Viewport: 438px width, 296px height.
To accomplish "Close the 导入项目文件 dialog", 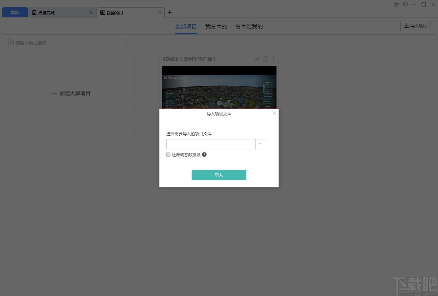I will coord(274,113).
